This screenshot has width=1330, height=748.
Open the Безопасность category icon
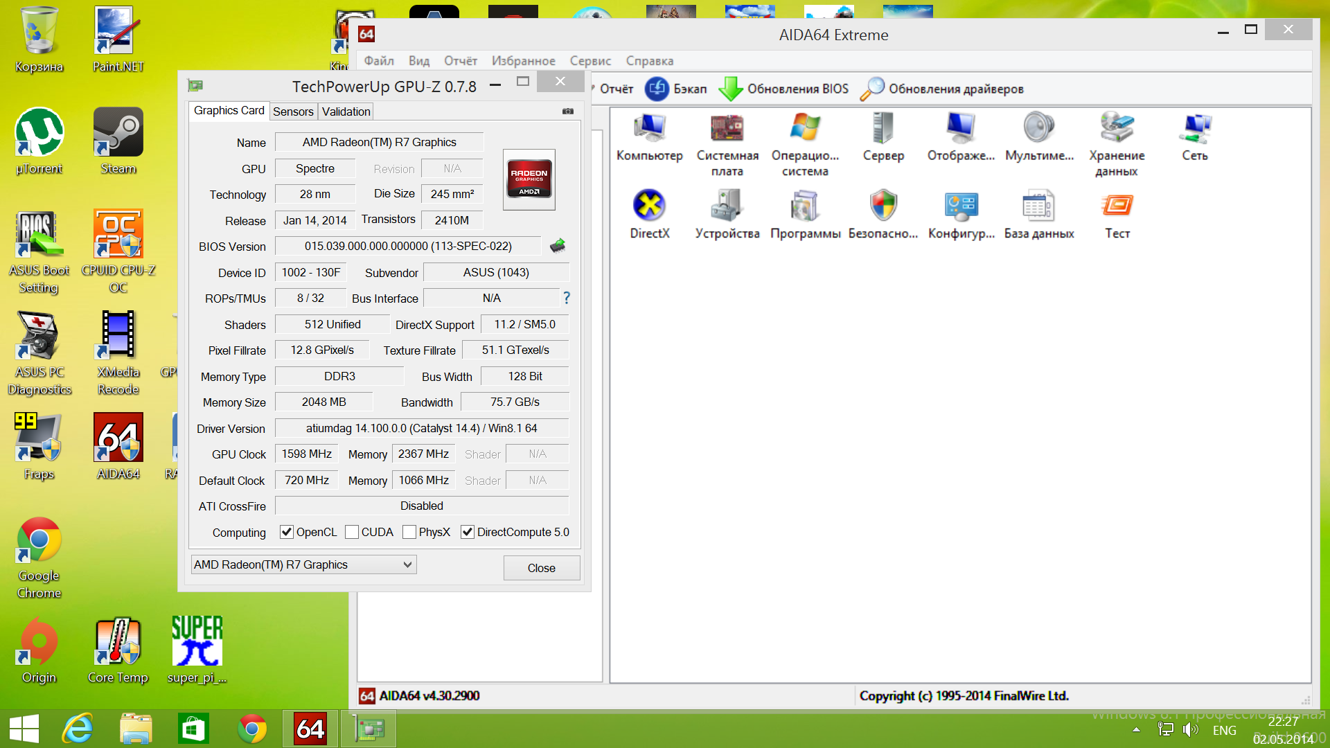coord(883,215)
